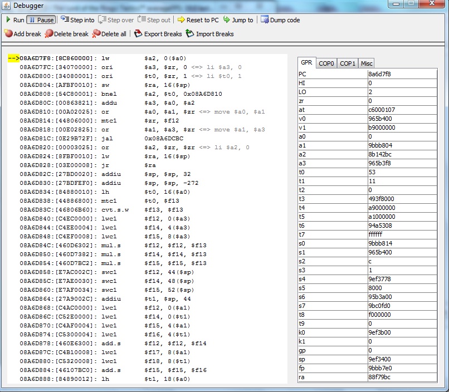Click the Dump code button
The height and width of the screenshot is (392, 449).
tap(280, 20)
